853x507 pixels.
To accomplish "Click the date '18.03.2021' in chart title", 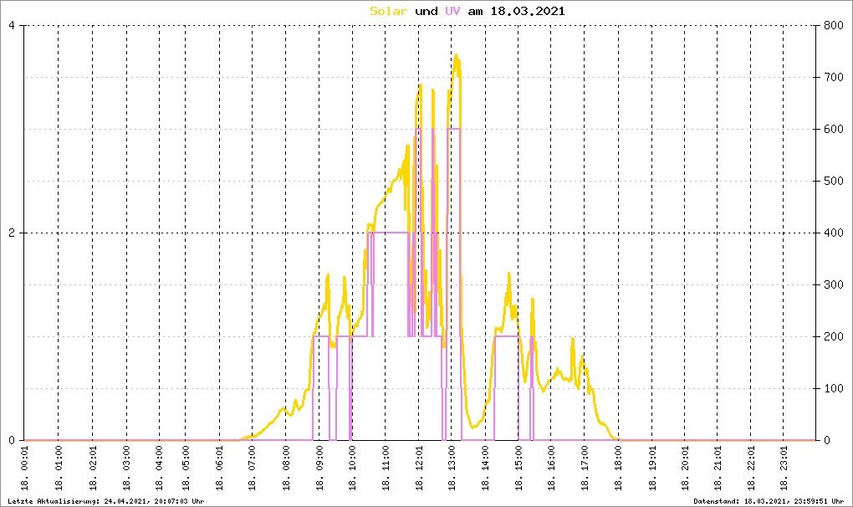I will point(528,11).
